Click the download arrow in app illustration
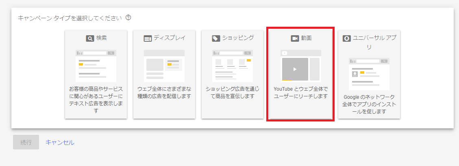This screenshot has width=459, height=166. 355,74
